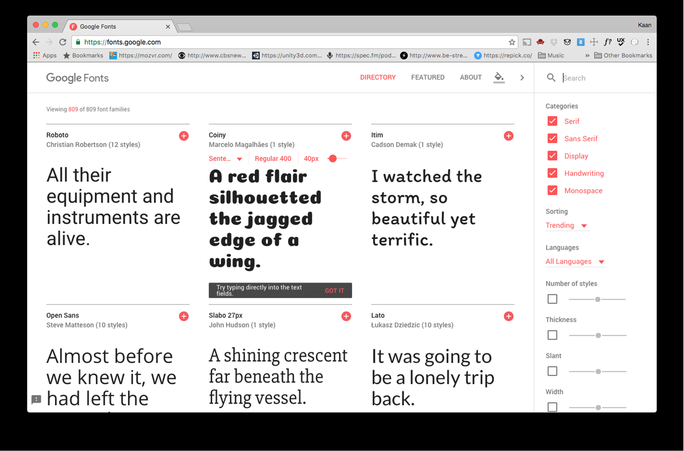Adjust Coiny font size slider
Screen dimensions: 684x451
click(x=333, y=159)
